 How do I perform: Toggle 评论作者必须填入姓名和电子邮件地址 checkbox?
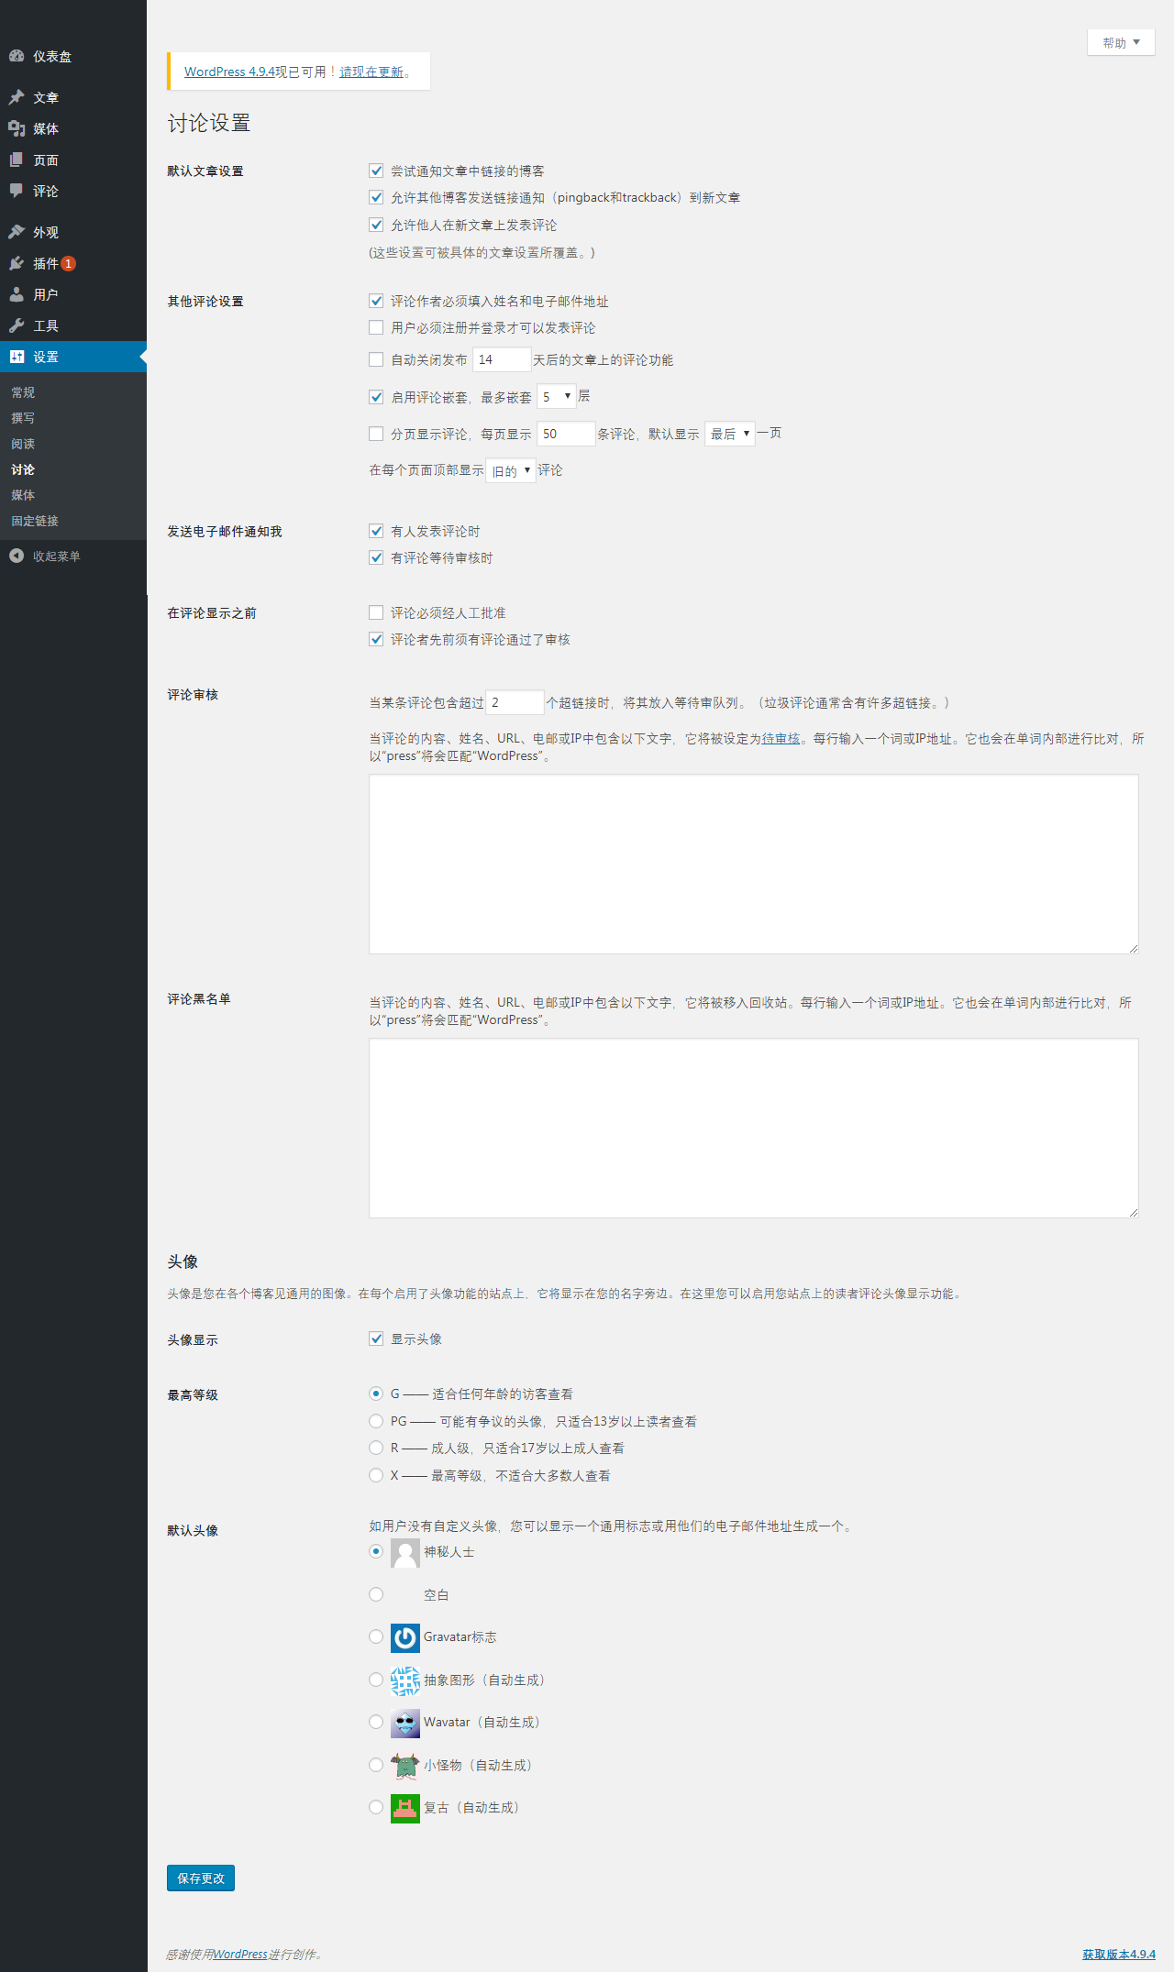tap(376, 301)
